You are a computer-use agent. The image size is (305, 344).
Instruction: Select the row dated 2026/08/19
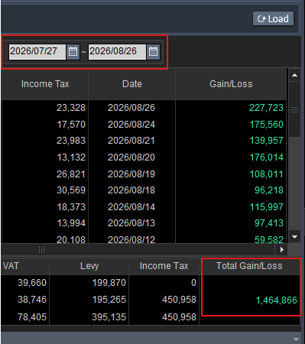click(x=144, y=174)
